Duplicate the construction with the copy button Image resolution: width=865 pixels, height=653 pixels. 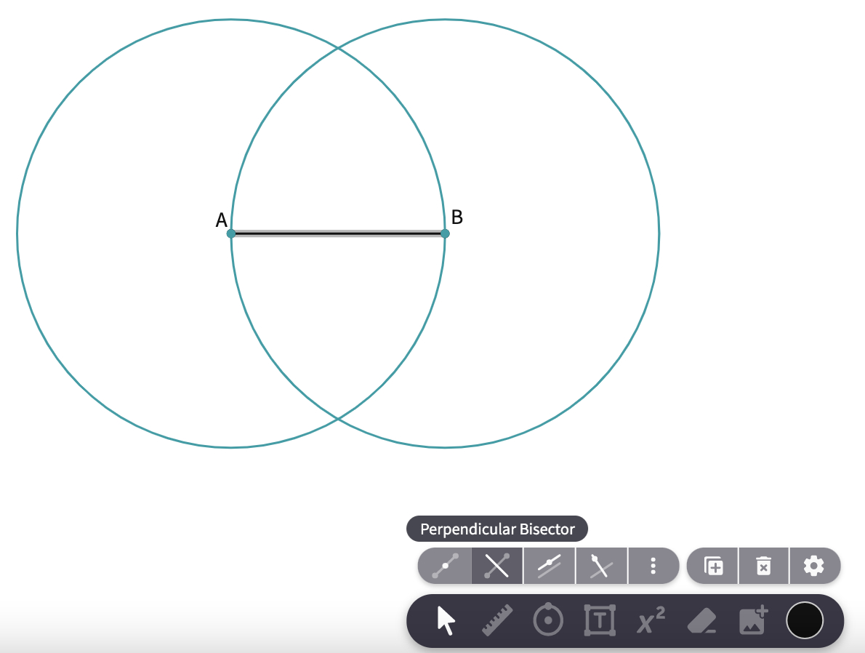712,566
